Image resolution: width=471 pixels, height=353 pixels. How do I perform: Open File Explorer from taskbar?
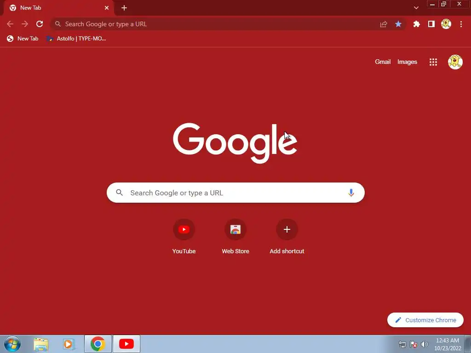[41, 344]
